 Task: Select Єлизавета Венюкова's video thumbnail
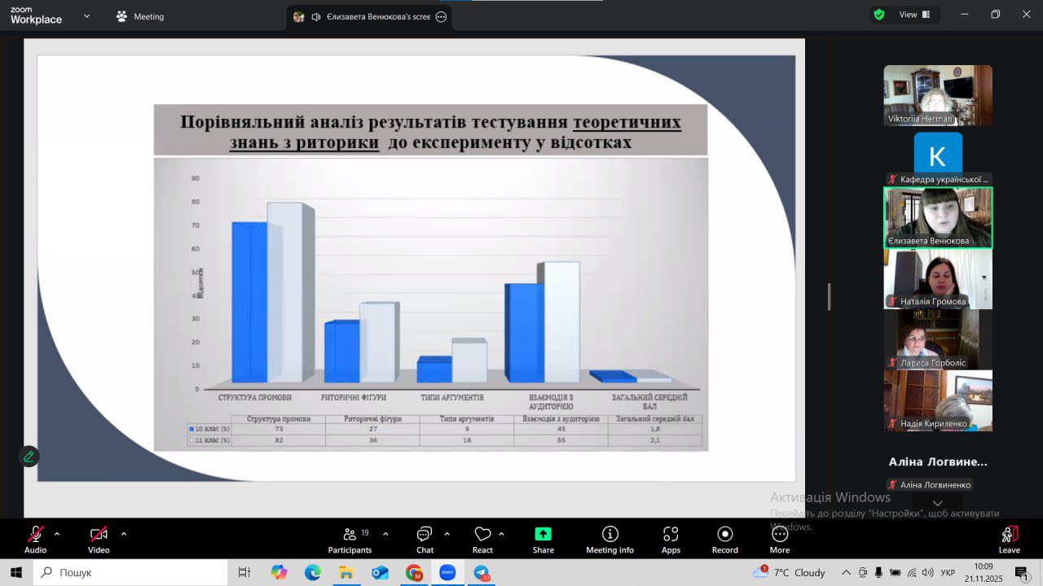tap(938, 217)
